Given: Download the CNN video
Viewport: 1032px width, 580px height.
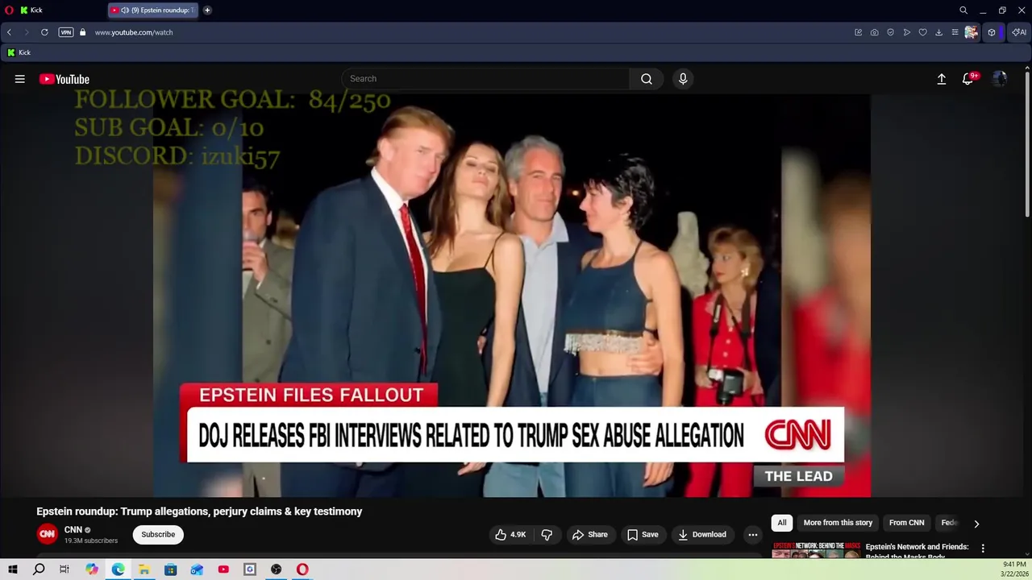Looking at the screenshot, I should 702,535.
